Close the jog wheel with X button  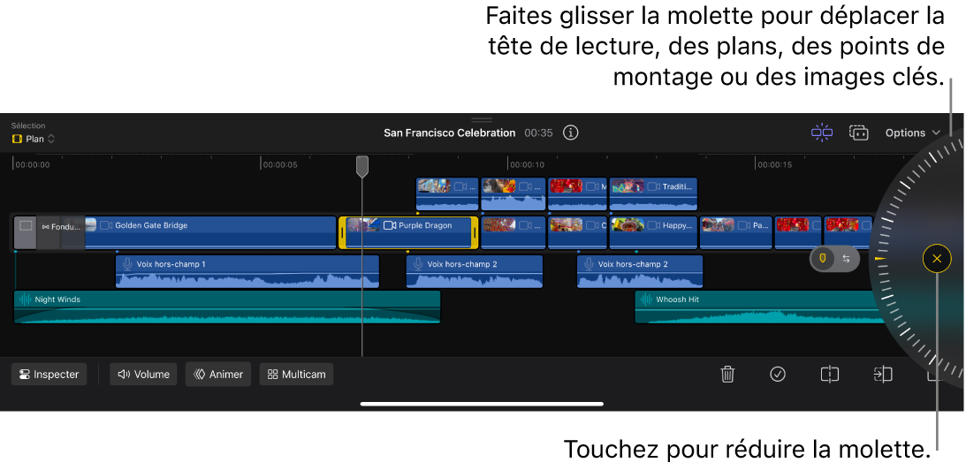point(937,259)
